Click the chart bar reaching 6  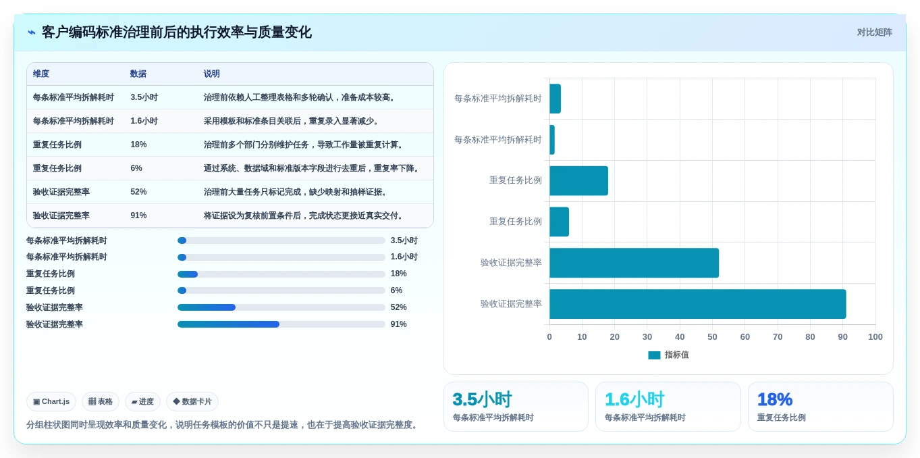click(559, 222)
